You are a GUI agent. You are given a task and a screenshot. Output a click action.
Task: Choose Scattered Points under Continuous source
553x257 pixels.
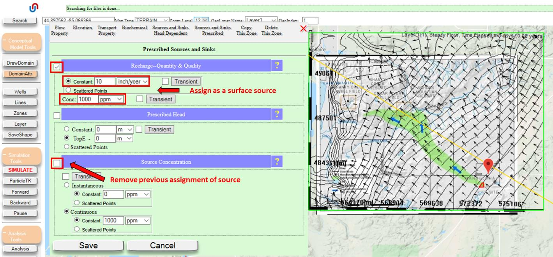(x=77, y=229)
